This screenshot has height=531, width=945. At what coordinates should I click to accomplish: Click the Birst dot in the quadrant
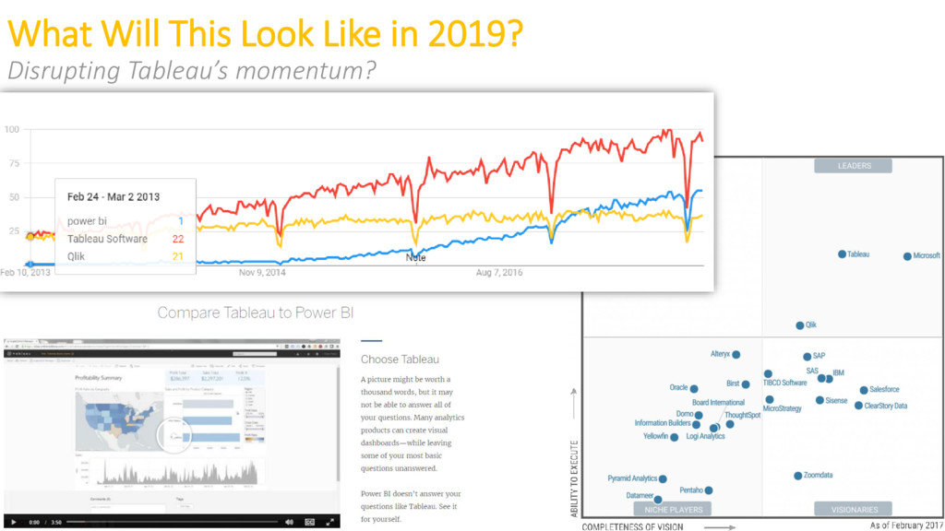(746, 384)
